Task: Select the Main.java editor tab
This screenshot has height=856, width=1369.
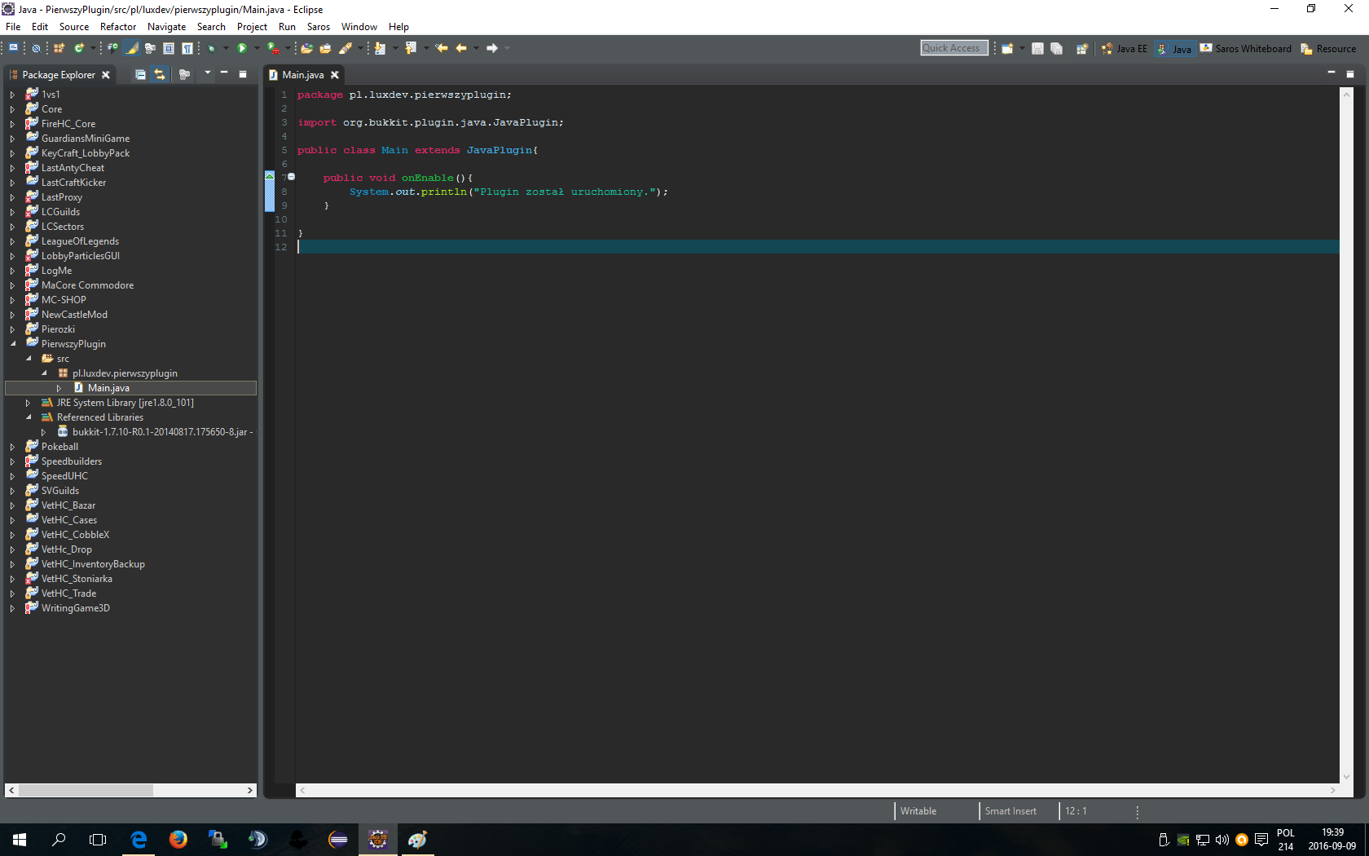Action: pyautogui.click(x=302, y=75)
